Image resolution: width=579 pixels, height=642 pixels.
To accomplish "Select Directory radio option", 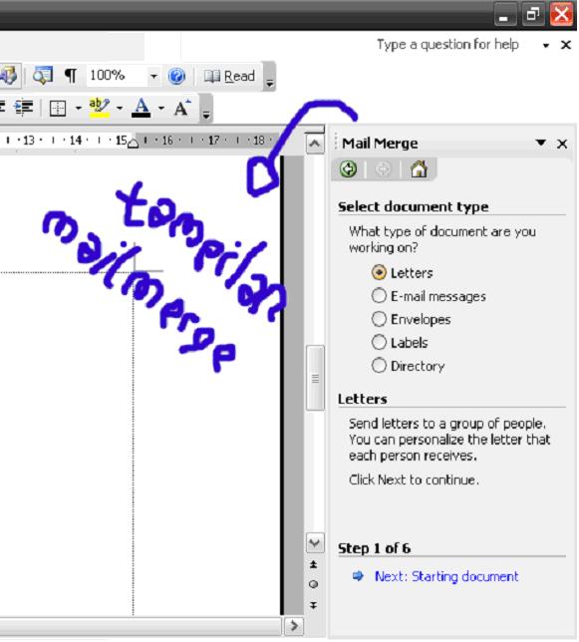I will 379,365.
